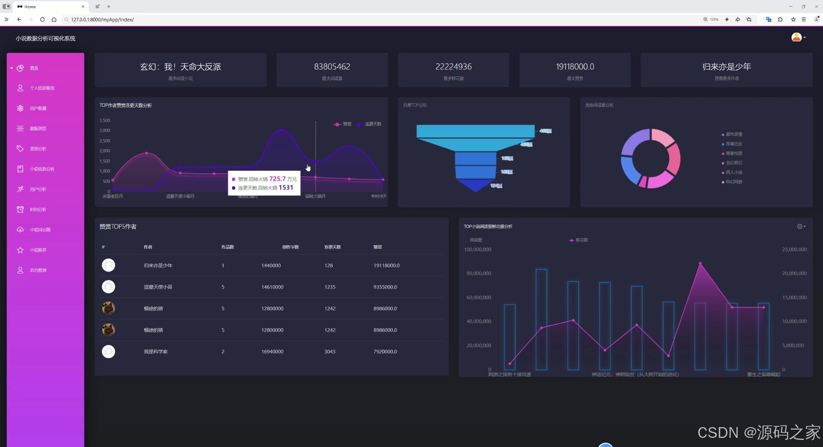Click the running figure icon for 用户分析
Viewport: 823px width, 447px height.
click(20, 189)
